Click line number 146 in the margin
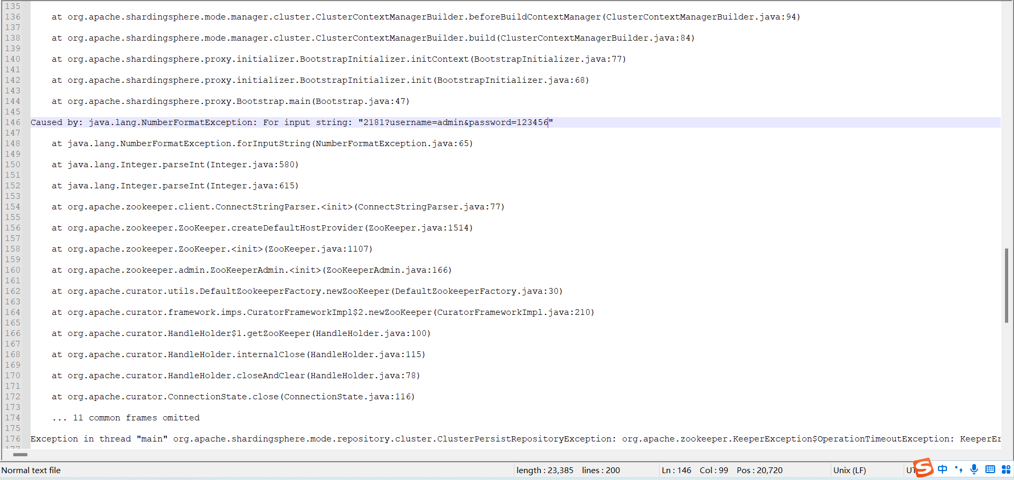Image resolution: width=1014 pixels, height=480 pixels. tap(13, 122)
